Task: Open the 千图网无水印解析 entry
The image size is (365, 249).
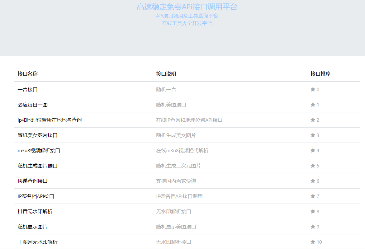Action: click(x=37, y=242)
